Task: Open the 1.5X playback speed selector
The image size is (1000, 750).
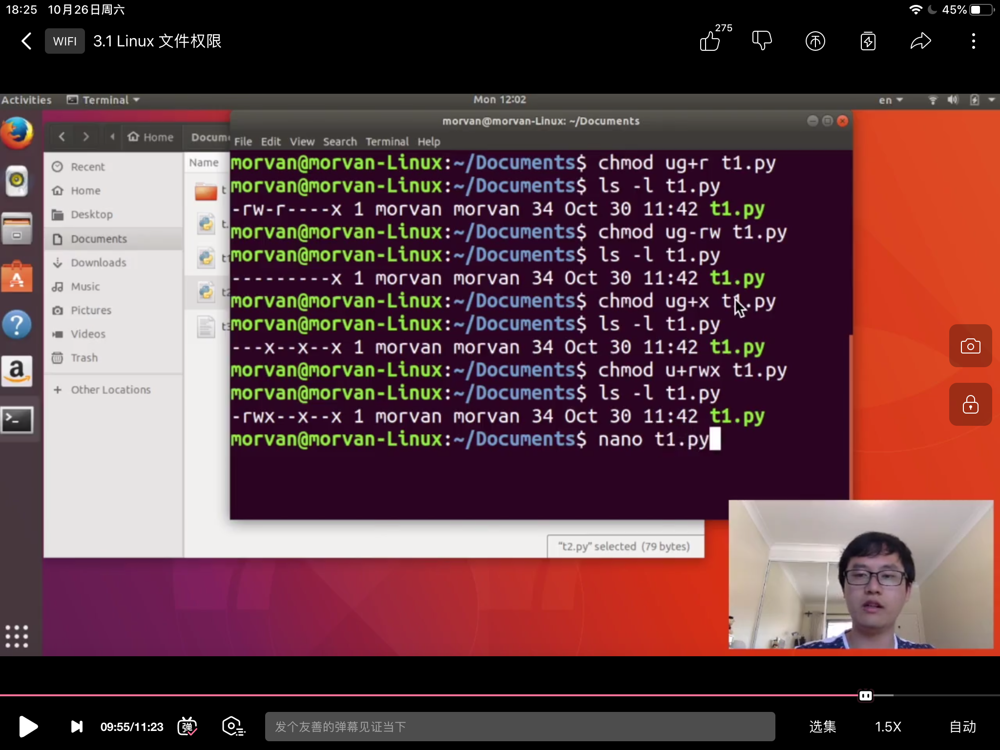Action: click(888, 727)
